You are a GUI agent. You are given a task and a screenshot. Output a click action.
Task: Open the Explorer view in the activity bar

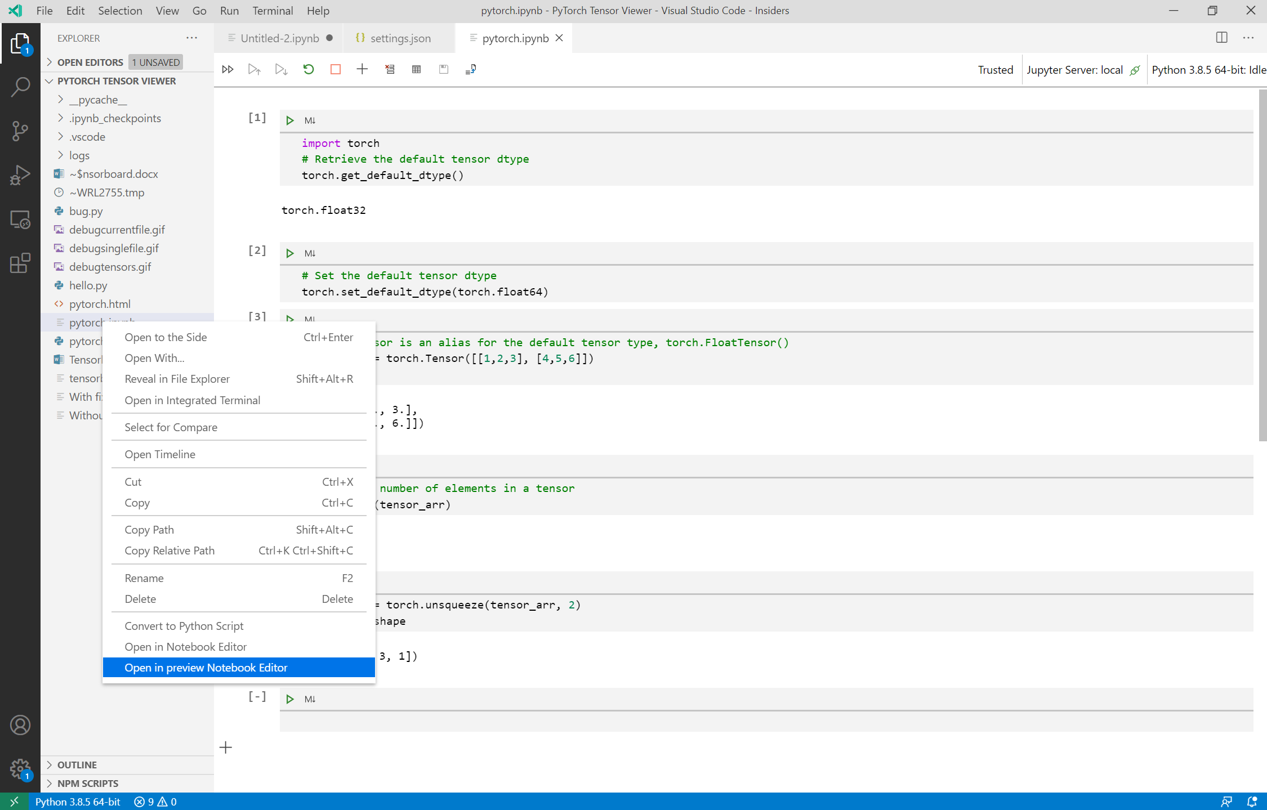click(x=20, y=43)
